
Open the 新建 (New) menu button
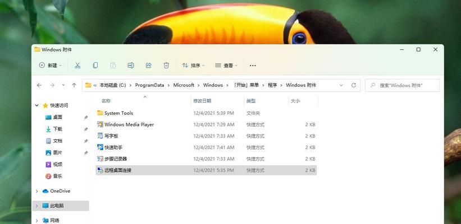[x=51, y=66]
